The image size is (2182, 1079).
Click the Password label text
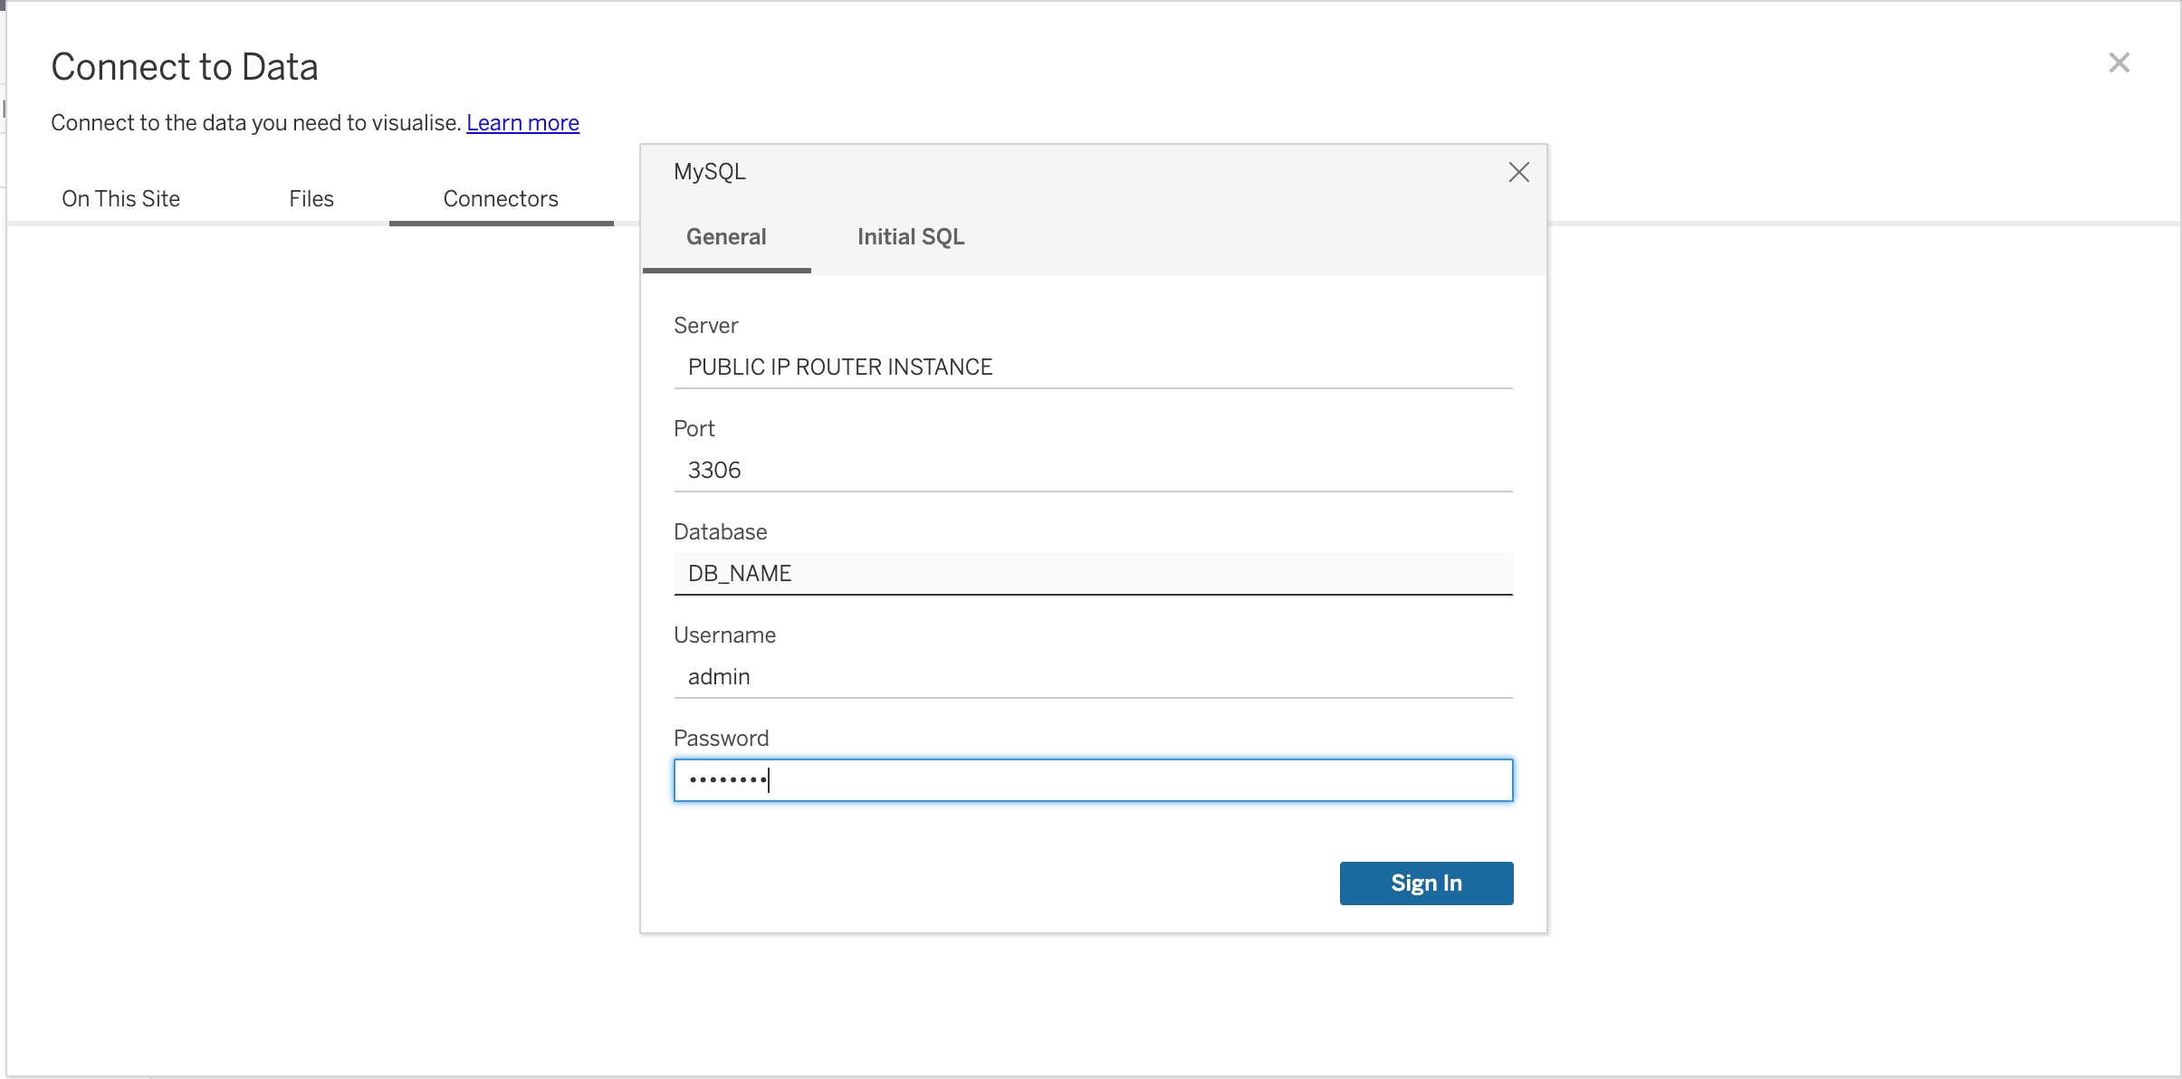point(720,738)
